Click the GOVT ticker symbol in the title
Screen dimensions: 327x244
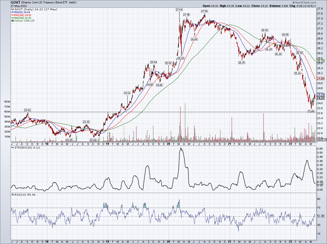point(16,2)
